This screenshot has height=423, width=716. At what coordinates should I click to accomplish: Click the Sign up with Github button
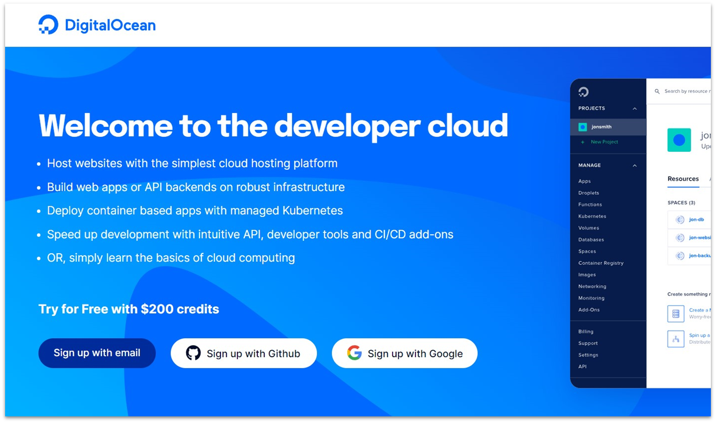coord(244,353)
